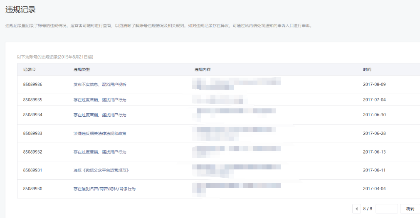
Task: Click the 记录ID column header
Action: pos(29,69)
